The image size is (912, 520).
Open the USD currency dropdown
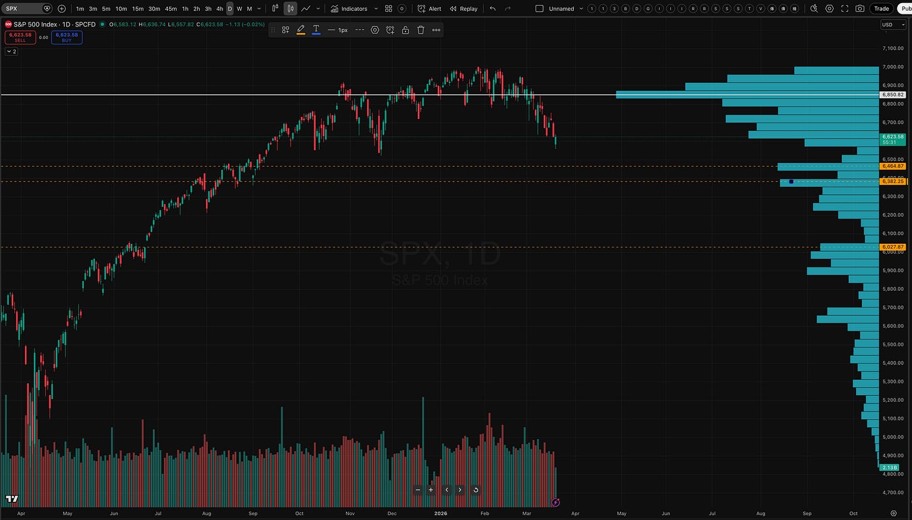[x=892, y=25]
